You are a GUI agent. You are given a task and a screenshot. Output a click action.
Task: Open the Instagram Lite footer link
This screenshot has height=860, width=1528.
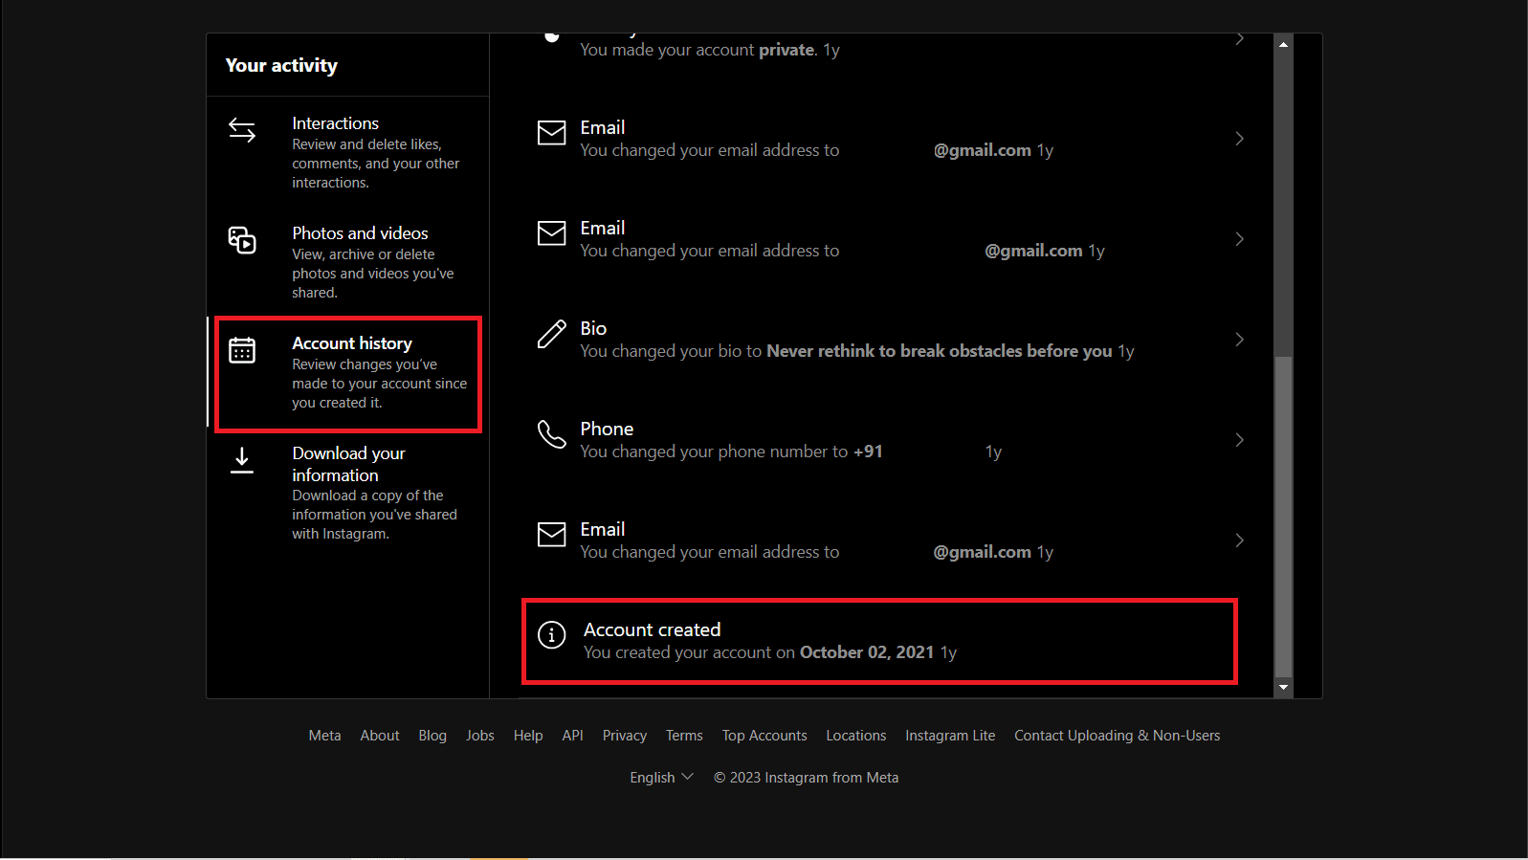coord(950,736)
